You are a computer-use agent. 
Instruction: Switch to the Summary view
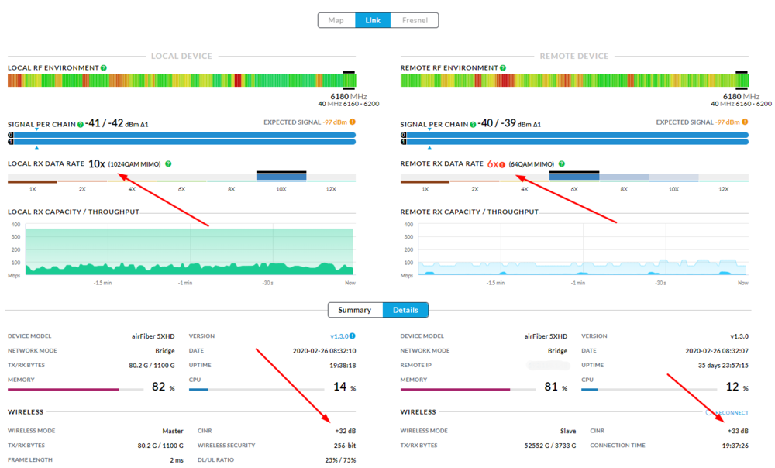point(354,310)
